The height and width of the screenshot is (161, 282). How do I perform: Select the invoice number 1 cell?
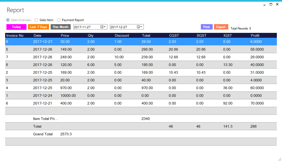(7, 96)
